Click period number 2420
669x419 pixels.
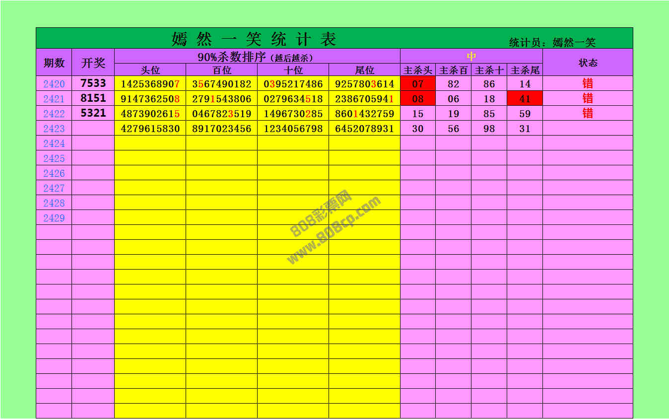54,84
